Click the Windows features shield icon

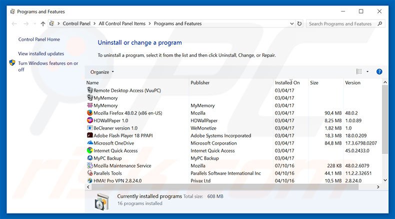[x=12, y=63]
